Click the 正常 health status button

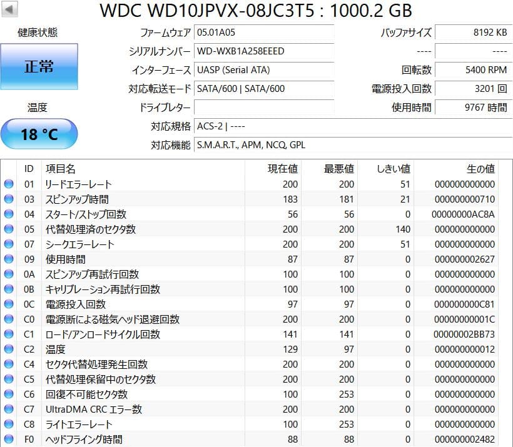(x=39, y=66)
